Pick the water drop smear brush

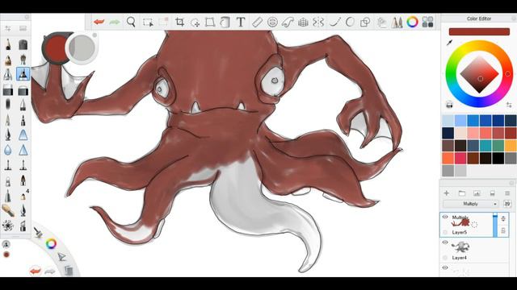(x=8, y=151)
